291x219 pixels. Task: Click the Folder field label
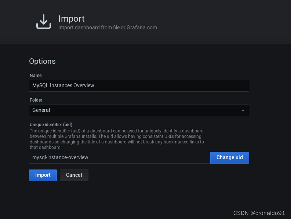pyautogui.click(x=36, y=100)
